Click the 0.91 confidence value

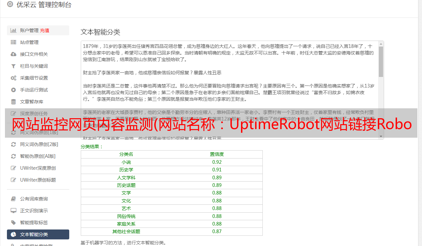[217, 170]
